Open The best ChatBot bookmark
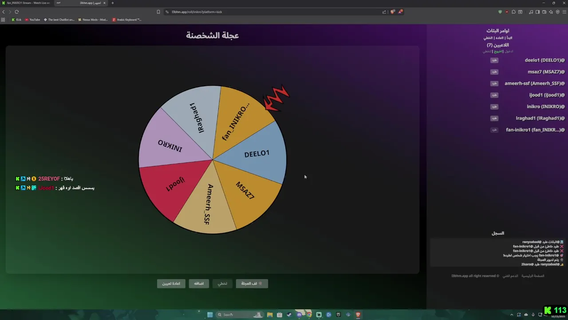 [x=59, y=20]
